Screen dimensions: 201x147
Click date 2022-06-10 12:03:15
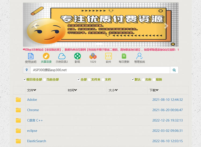click(167, 141)
